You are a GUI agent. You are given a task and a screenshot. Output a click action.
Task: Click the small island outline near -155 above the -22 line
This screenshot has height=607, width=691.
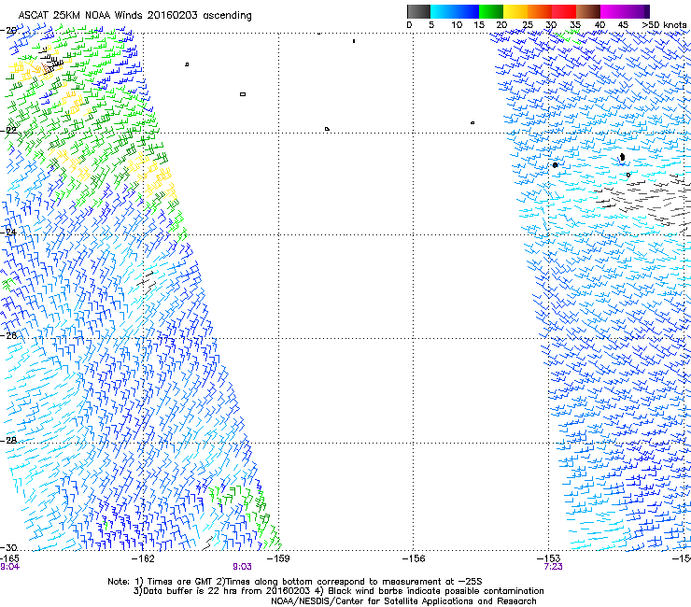coord(472,122)
